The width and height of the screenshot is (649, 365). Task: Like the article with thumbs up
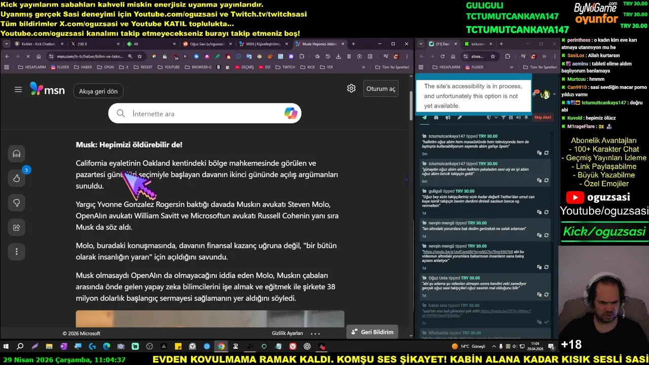17,178
